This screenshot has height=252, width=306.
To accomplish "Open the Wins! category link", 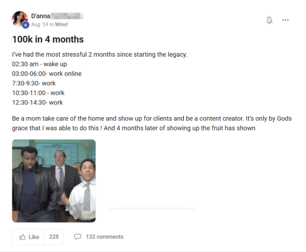I will (x=62, y=25).
